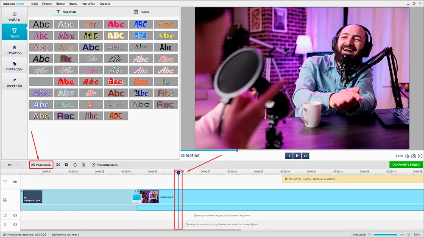Screen dimensions: 424x238
Task: Mute the music track speaker
Action: (x=15, y=215)
